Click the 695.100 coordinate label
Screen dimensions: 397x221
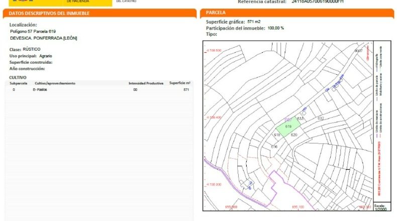(298, 207)
